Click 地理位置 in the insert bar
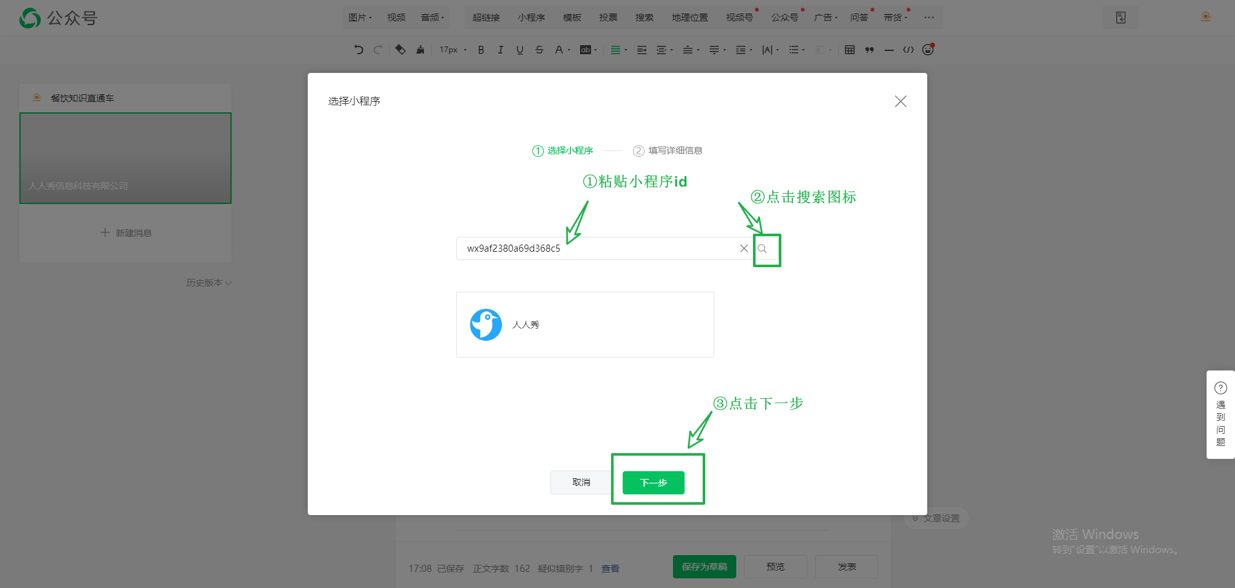The width and height of the screenshot is (1235, 588). pyautogui.click(x=690, y=17)
